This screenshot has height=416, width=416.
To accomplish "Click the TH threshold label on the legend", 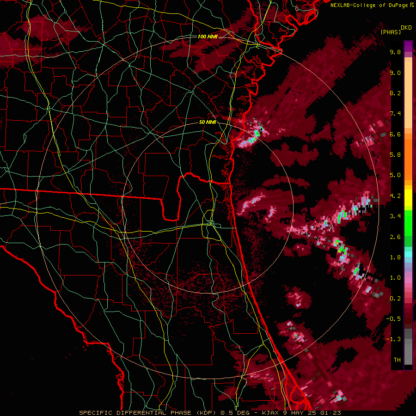I will [397, 360].
